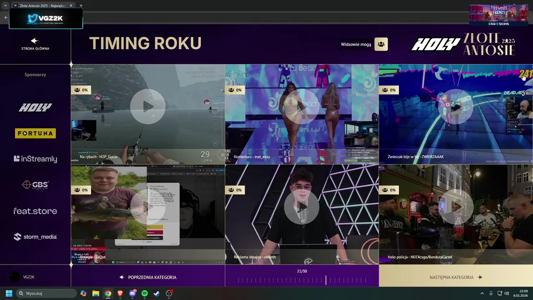533x300 pixels.
Task: Play the 'Zwierzak bije w bit' clip
Action: coord(456,107)
